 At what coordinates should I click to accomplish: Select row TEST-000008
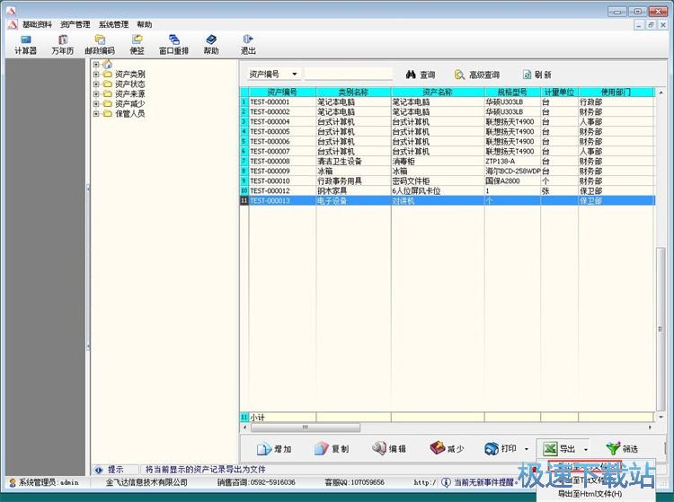tap(447, 161)
